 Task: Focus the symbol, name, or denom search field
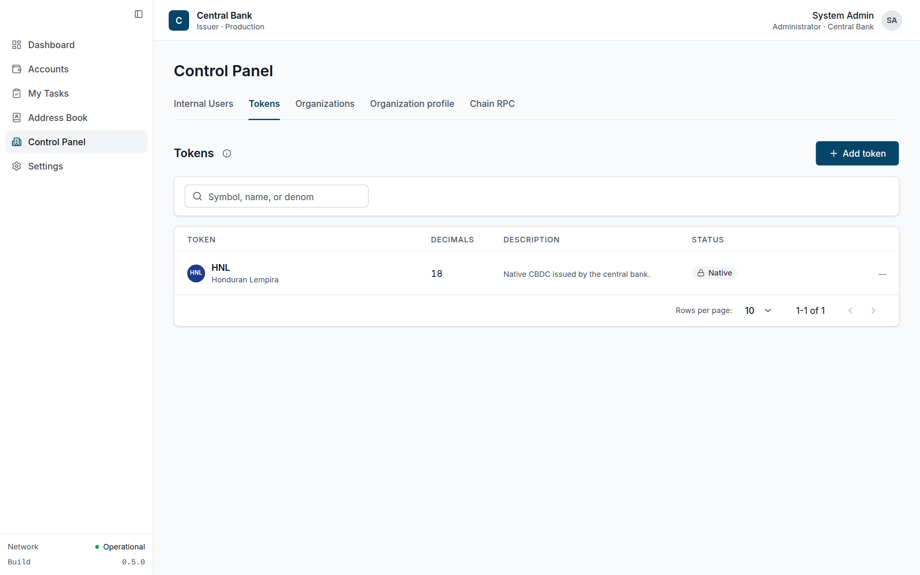[276, 196]
